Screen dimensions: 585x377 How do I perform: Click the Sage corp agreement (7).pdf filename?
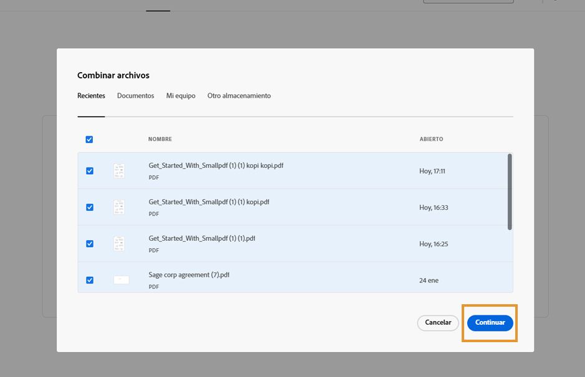click(x=189, y=275)
